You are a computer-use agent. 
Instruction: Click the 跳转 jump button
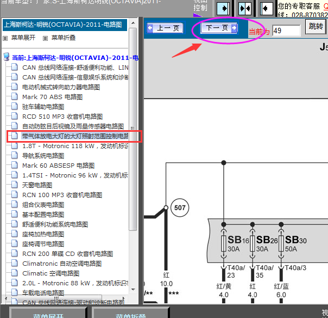point(316,27)
